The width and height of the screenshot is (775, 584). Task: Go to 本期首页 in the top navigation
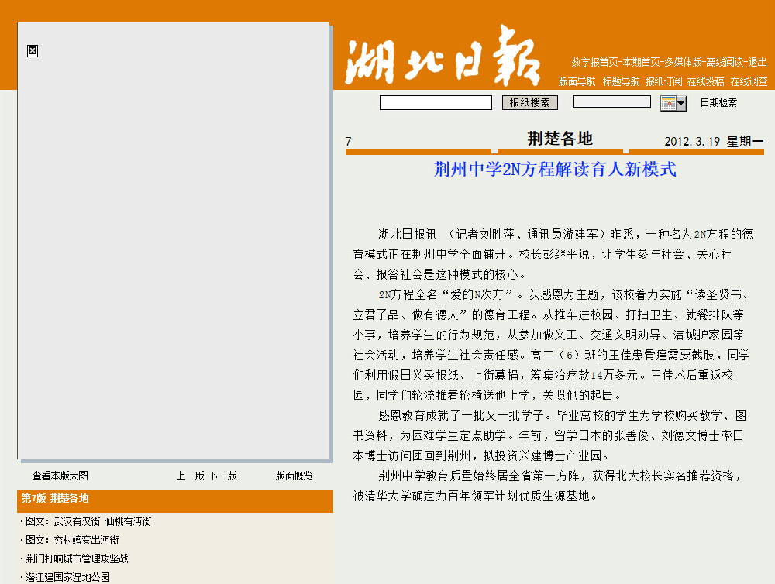[642, 62]
